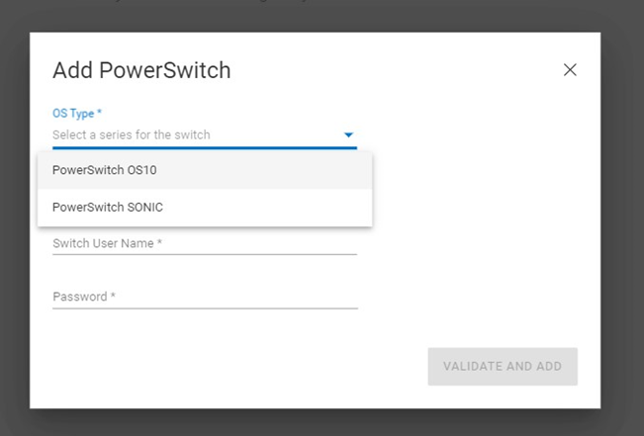Close the Add PowerSwitch dialog

tap(570, 70)
